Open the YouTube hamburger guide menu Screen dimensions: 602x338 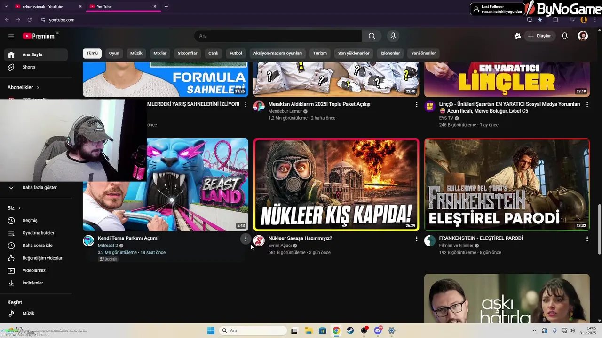11,36
